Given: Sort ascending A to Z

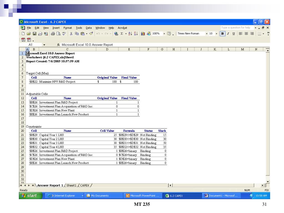Looking at the screenshot, I should [130, 34].
